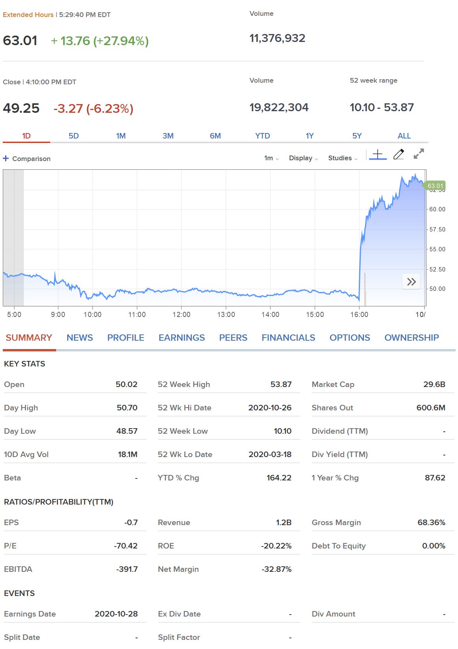Viewport: 458px width, 649px height.
Task: Expand the chart to fullscreen
Action: (x=418, y=154)
